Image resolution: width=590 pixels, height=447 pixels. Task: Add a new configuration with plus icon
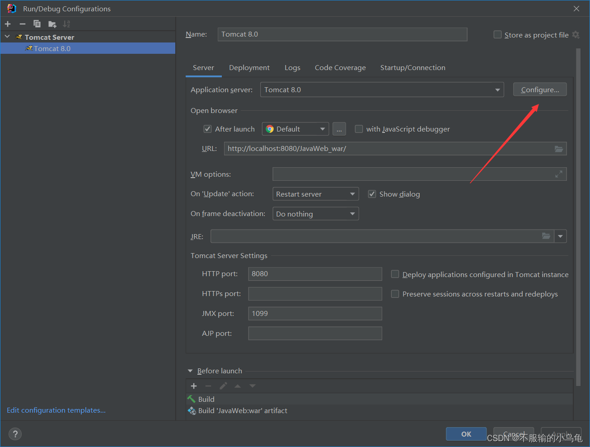click(x=8, y=24)
